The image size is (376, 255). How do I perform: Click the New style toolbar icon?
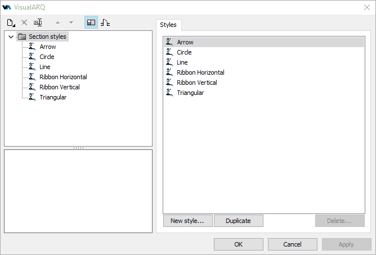pyautogui.click(x=11, y=23)
